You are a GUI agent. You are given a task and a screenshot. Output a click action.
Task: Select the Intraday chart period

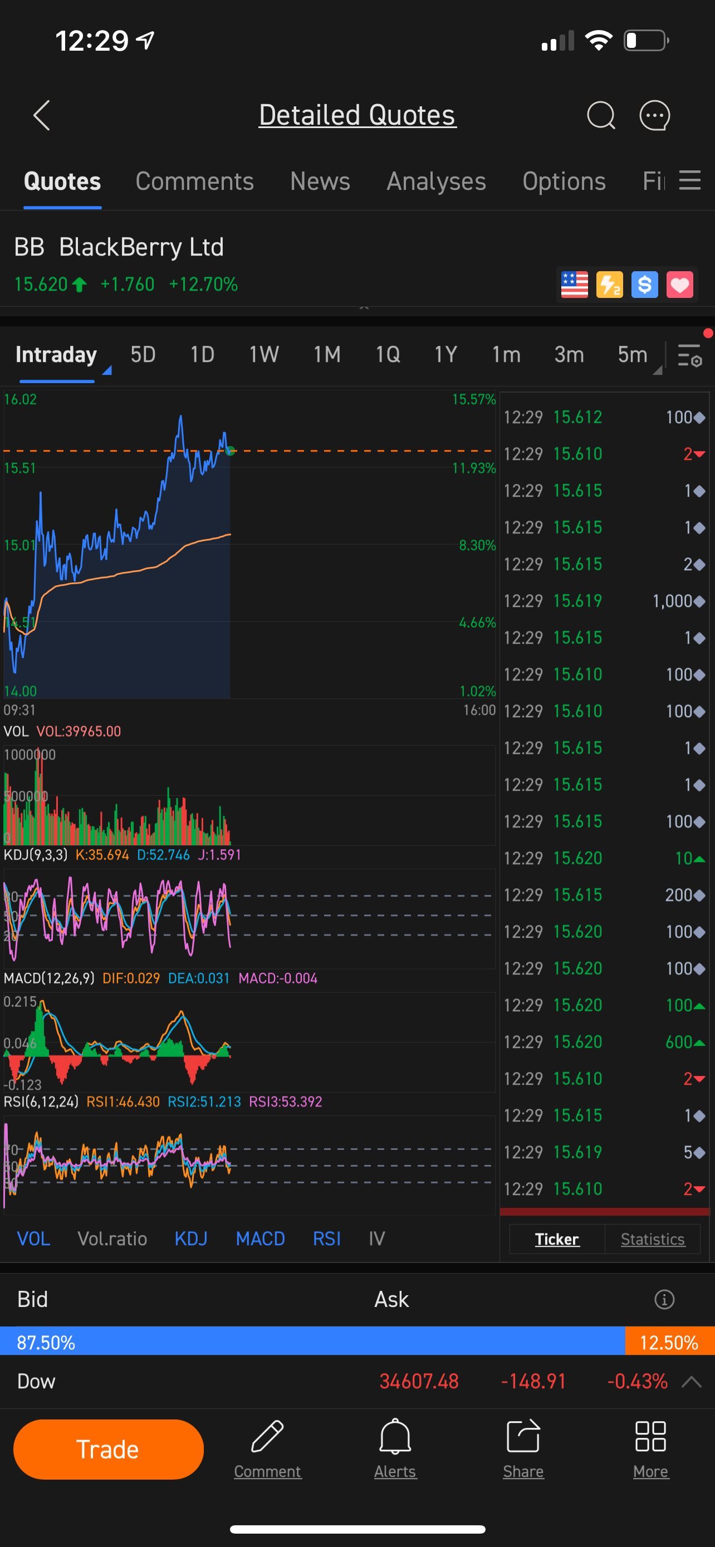coord(56,355)
